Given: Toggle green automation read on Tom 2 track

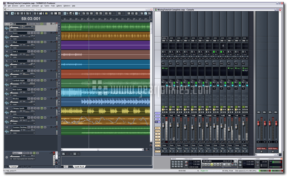Looking at the screenshot, I should (42, 61).
